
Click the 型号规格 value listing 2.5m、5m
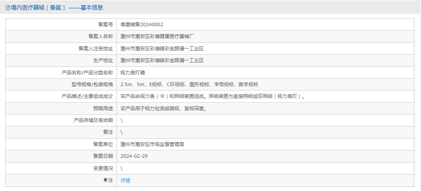point(189,84)
